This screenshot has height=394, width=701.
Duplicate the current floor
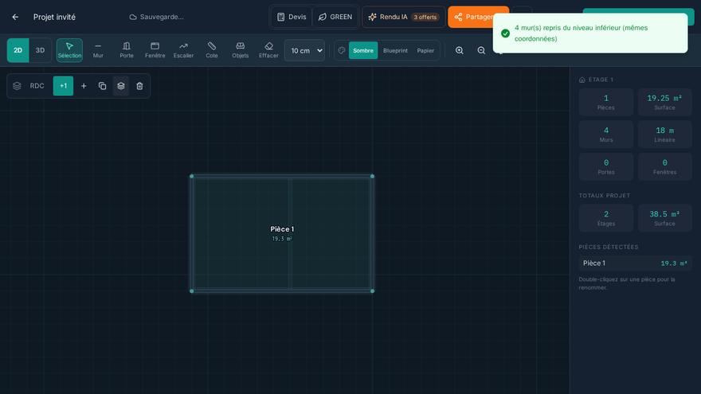click(x=103, y=86)
